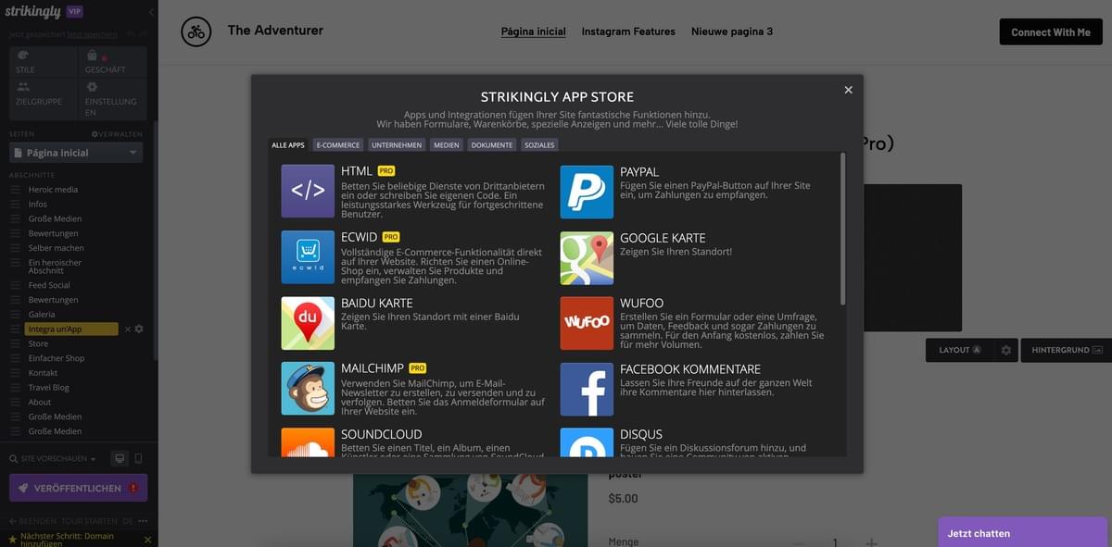Open the HTML app icon
The image size is (1112, 547).
click(308, 192)
